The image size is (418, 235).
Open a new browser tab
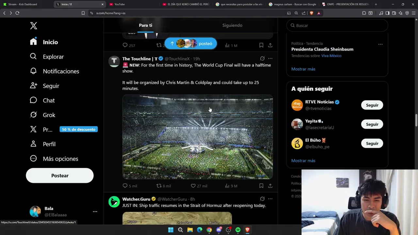[376, 4]
